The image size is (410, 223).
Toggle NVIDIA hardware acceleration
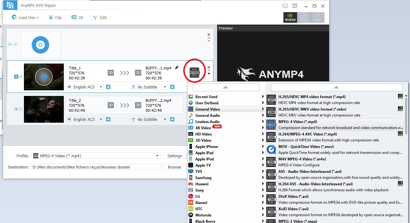point(290,17)
